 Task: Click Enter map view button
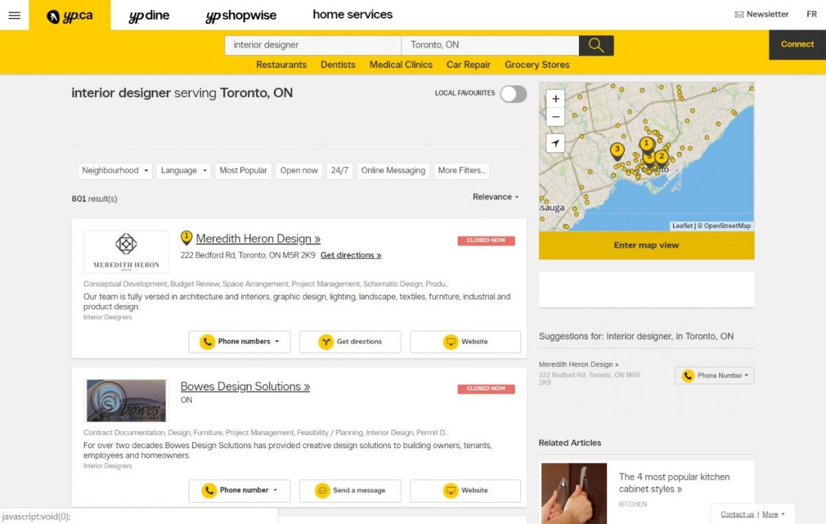tap(646, 245)
